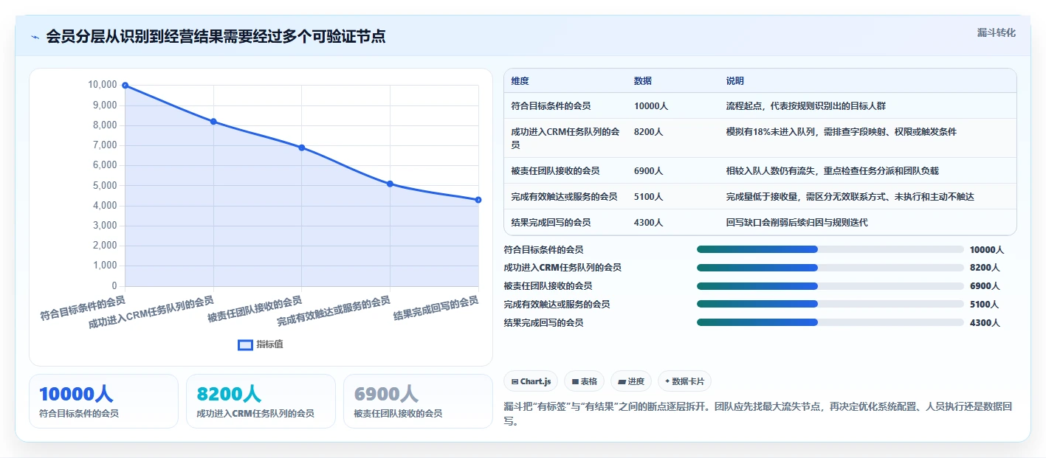Click the lightning icon beside the title
This screenshot has height=458, width=1046.
[35, 37]
